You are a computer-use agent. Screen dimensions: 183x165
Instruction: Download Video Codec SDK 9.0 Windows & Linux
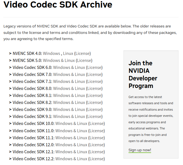tap(69, 110)
